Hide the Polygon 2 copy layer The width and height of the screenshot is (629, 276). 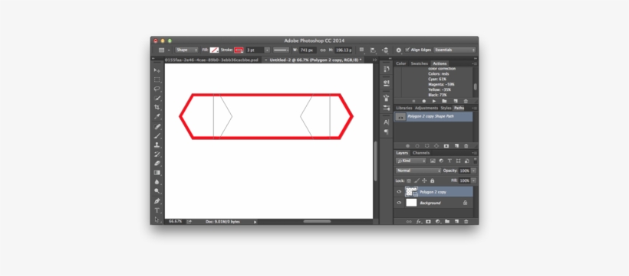coord(399,192)
